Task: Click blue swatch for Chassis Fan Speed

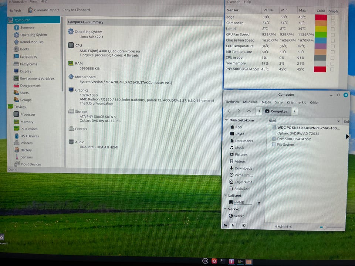Action: [320, 41]
